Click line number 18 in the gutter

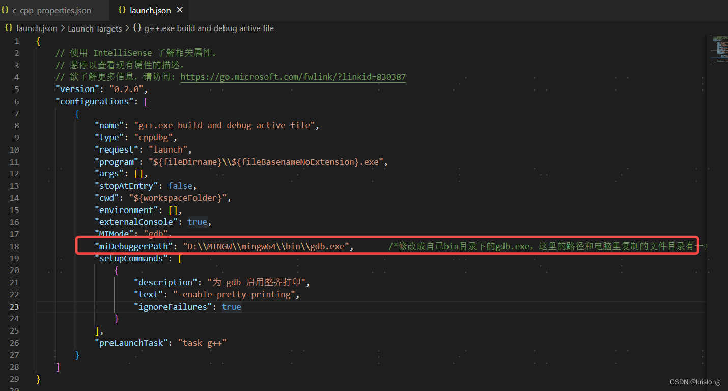point(14,246)
